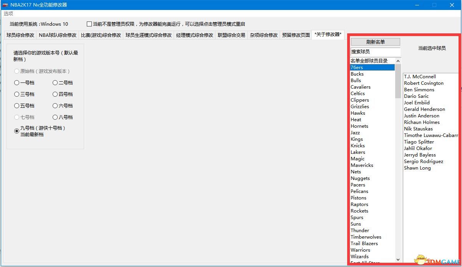Select Clippers in the team list
This screenshot has width=462, height=267.
pos(372,100)
